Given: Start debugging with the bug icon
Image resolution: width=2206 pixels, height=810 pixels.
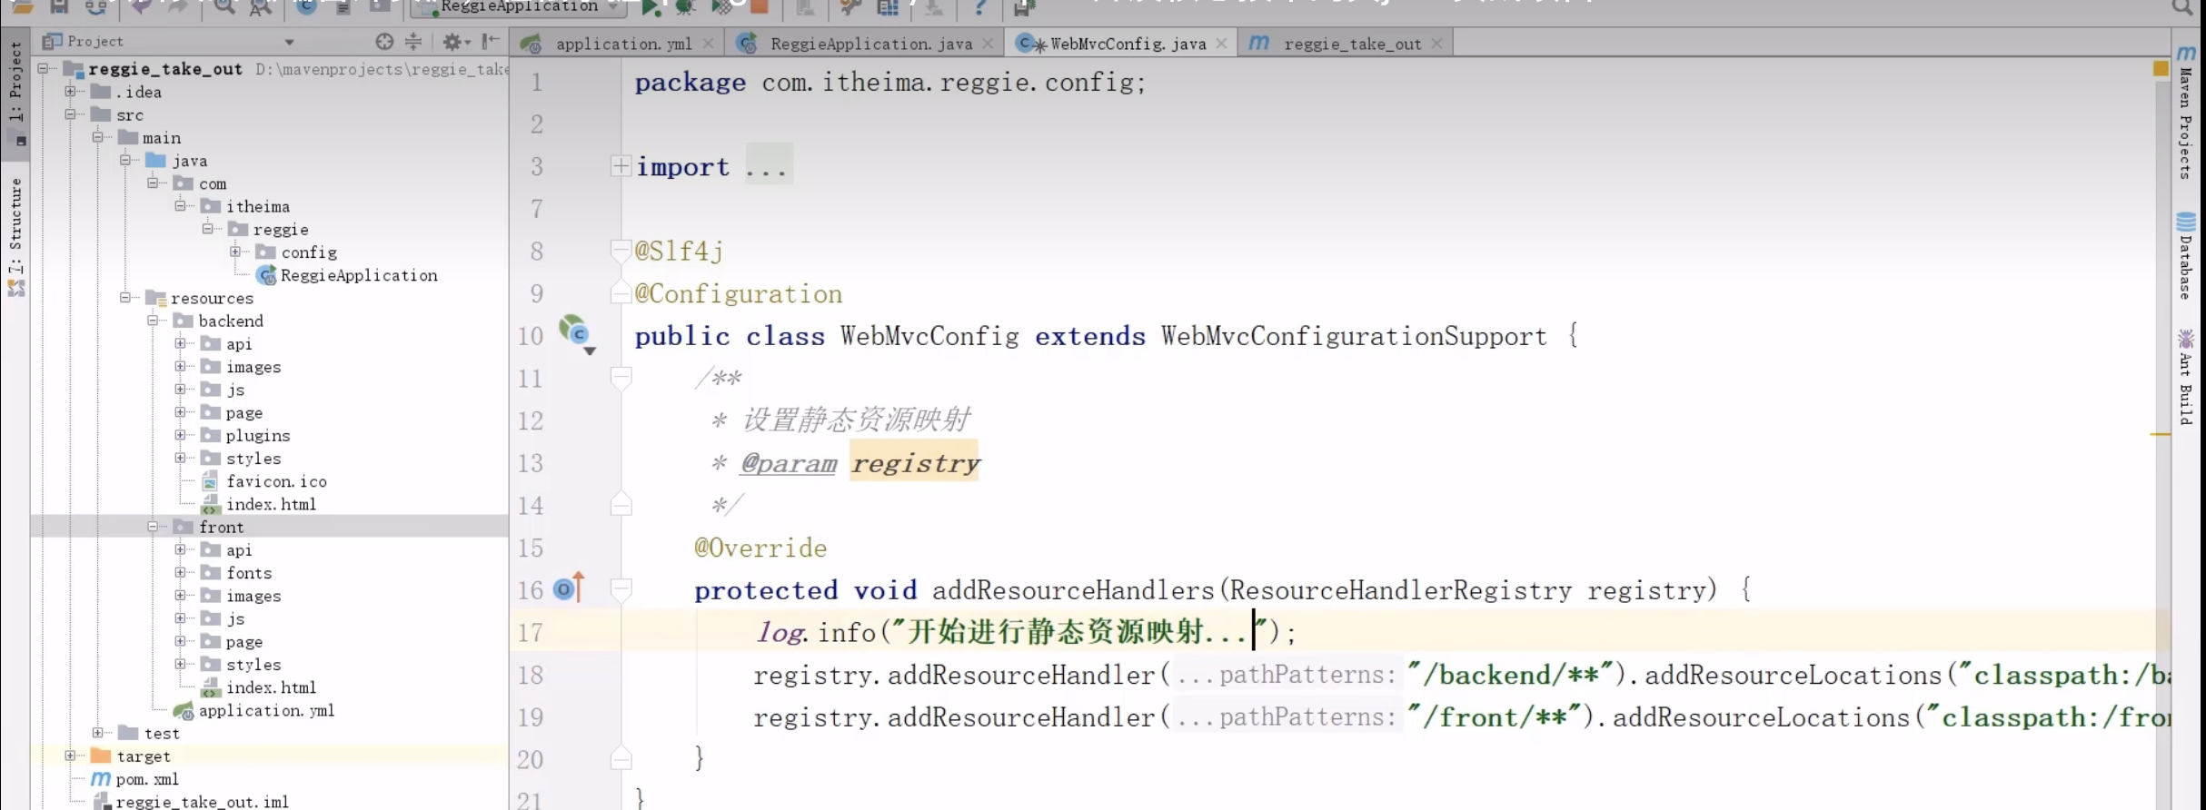Looking at the screenshot, I should coord(686,7).
